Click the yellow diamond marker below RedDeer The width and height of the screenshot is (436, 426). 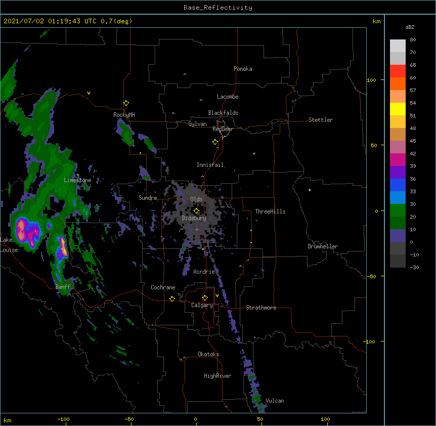215,142
